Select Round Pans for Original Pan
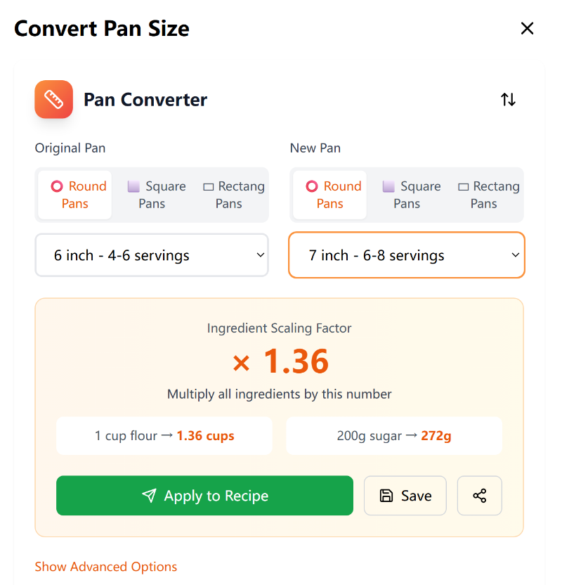 click(x=75, y=195)
